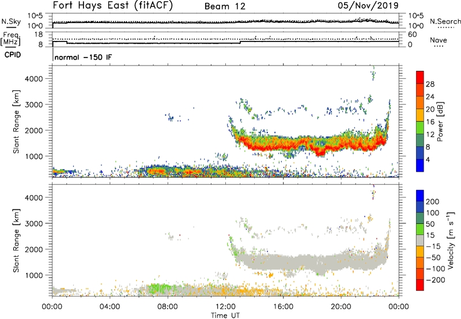Viewport: 461px width, 319px height.
Task: Click the 'normal -150 IF' text
Action: (83, 57)
